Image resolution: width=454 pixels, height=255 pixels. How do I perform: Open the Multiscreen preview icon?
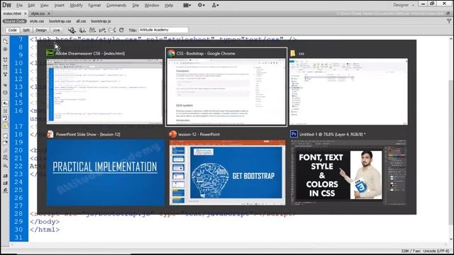(x=72, y=30)
